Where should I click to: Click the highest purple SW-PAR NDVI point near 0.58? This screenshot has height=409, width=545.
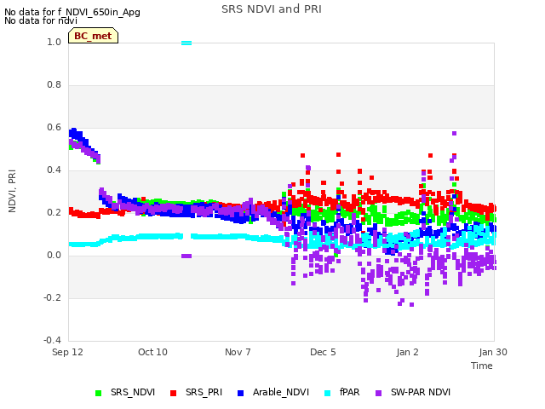point(454,134)
